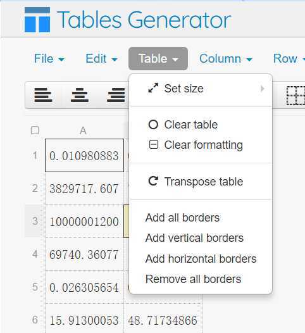Select row header 3
Screen dimensions: 305x333
pyautogui.click(x=35, y=221)
